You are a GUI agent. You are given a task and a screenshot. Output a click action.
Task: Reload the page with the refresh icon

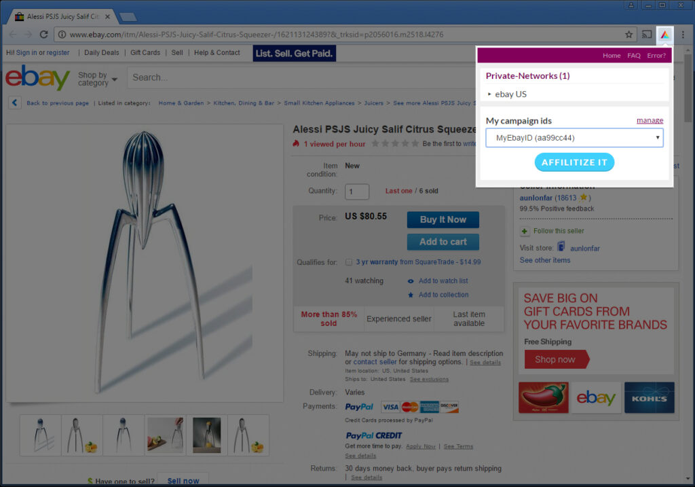tap(43, 35)
